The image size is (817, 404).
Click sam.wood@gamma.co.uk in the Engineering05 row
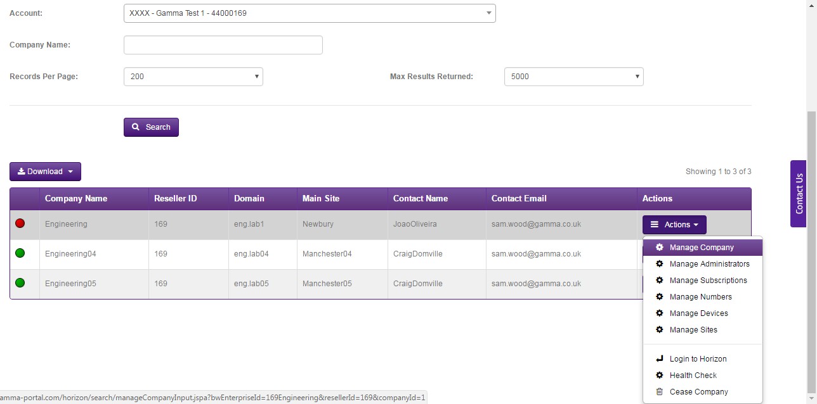(536, 284)
